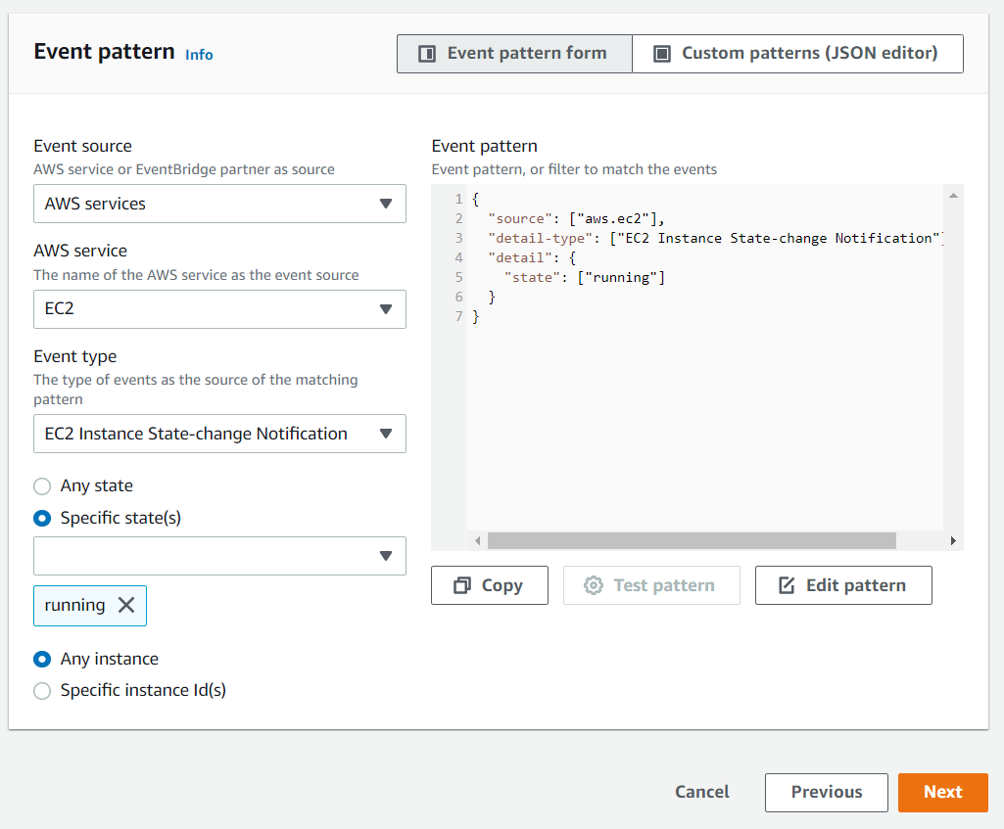
Task: Click the horizontal scrollbar in the code viewer
Action: pos(692,541)
